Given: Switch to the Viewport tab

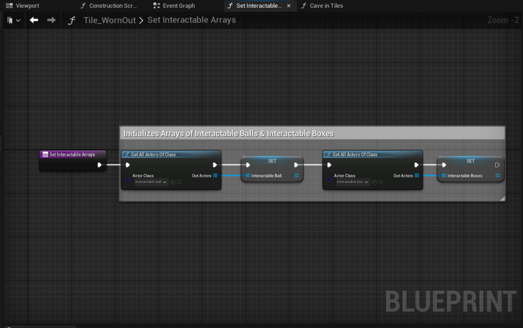Looking at the screenshot, I should tap(22, 6).
